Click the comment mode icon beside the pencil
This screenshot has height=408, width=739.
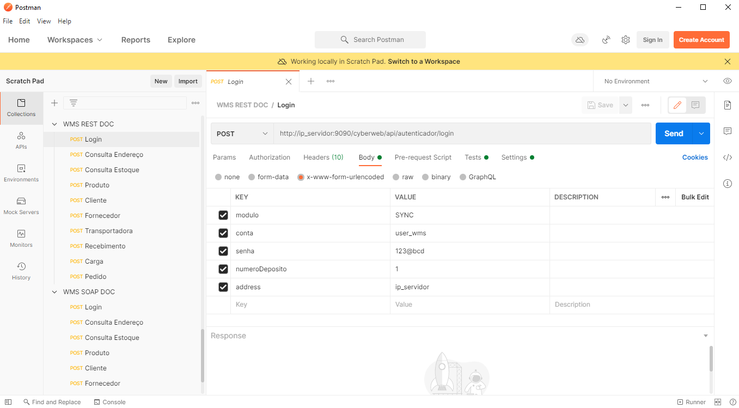tap(695, 105)
